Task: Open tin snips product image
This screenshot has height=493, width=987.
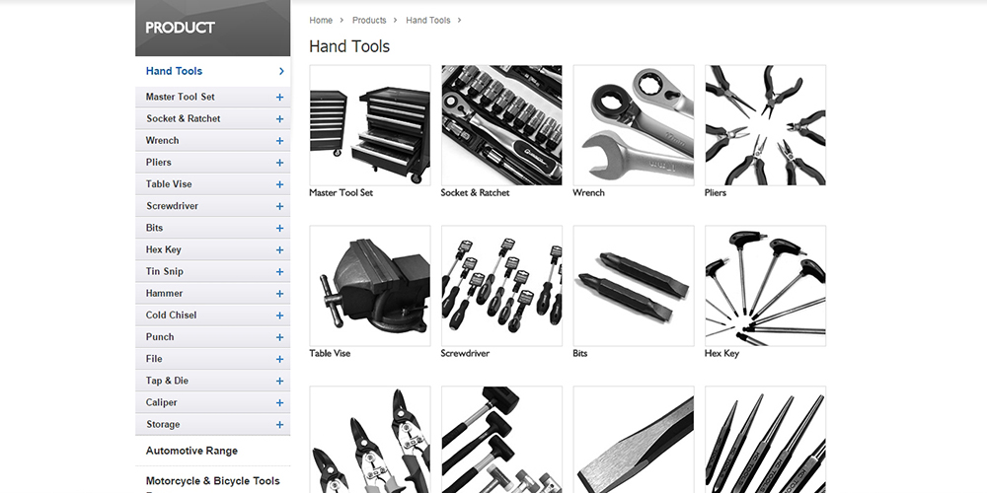Action: (x=370, y=440)
